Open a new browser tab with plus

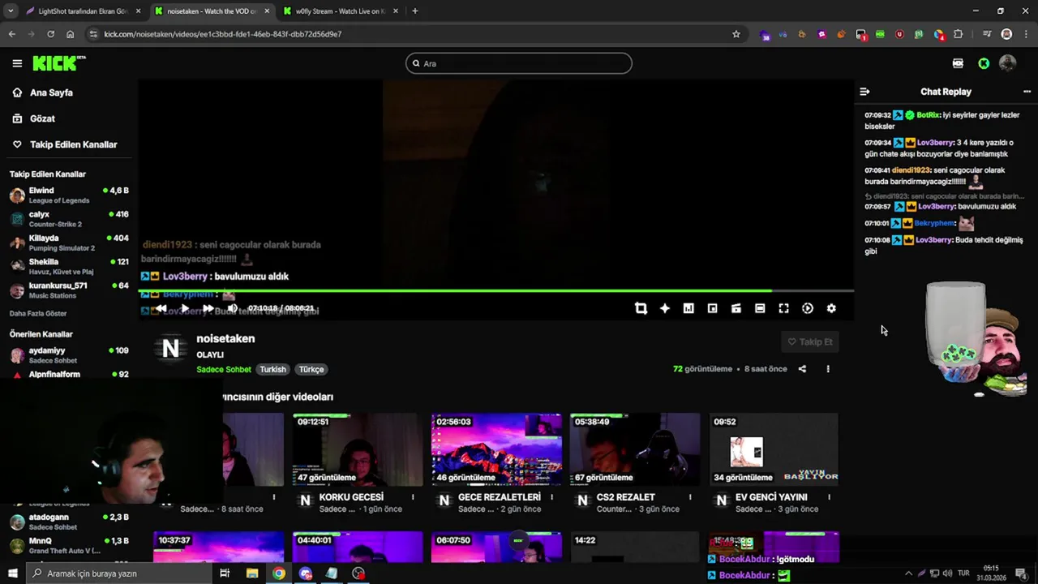415,11
